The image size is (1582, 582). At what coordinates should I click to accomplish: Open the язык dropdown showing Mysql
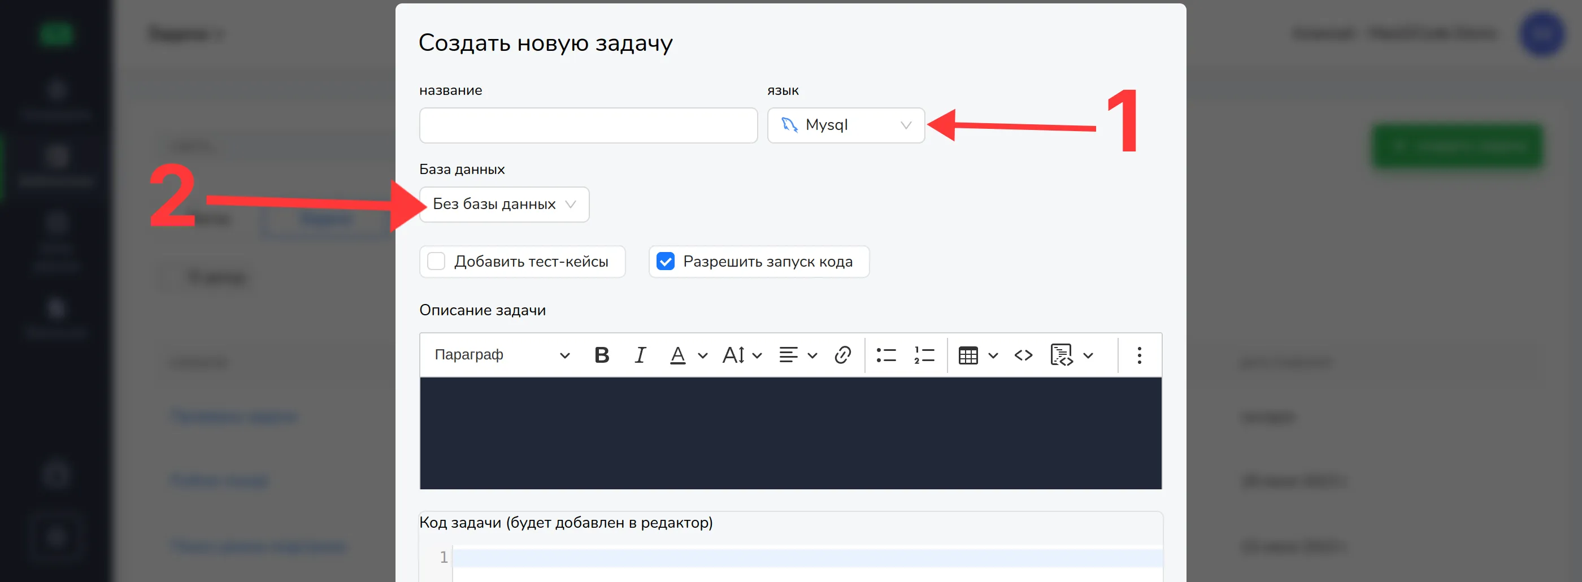[846, 125]
